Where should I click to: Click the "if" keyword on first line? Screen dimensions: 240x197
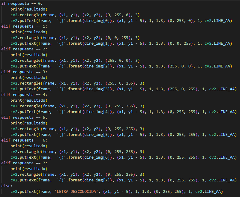point(4,4)
